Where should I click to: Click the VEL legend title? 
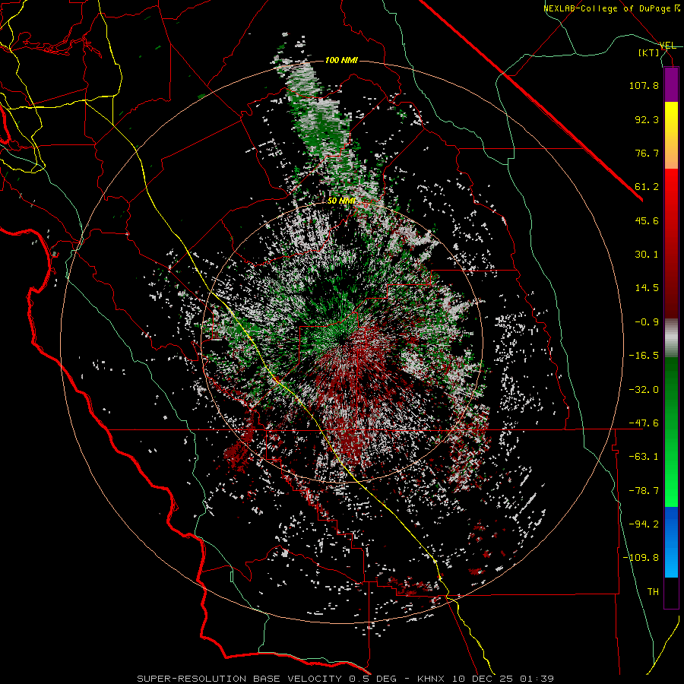click(668, 46)
